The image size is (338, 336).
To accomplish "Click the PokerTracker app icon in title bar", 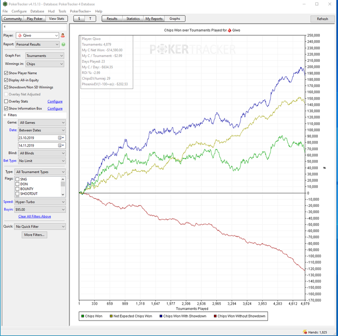I will pos(5,4).
